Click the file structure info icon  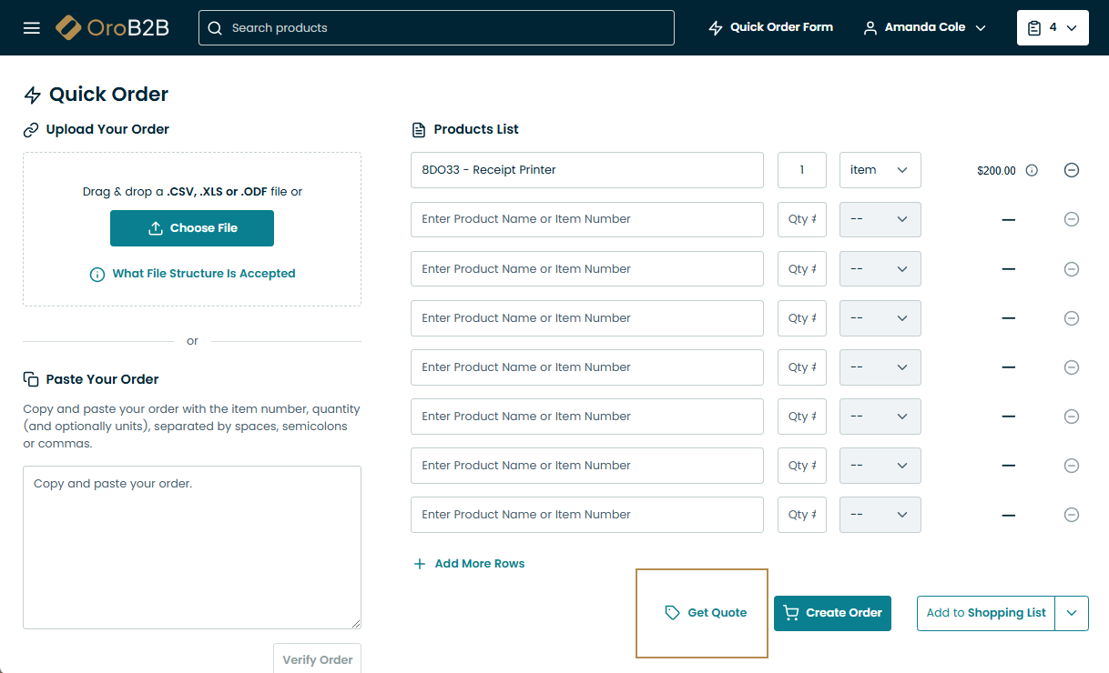[97, 274]
